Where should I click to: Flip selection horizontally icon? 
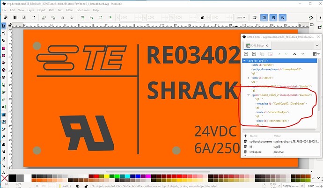(62, 17)
